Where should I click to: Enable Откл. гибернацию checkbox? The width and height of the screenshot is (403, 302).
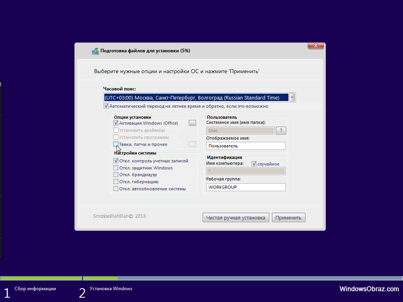[116, 182]
